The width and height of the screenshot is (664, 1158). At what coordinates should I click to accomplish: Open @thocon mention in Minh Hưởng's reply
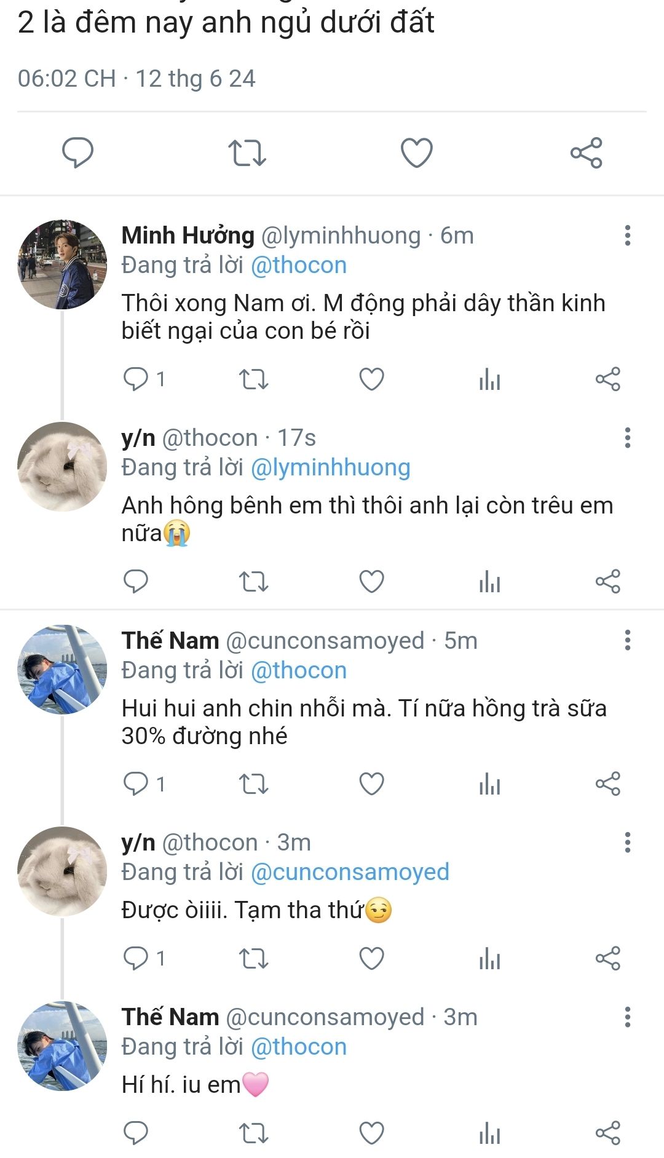click(x=299, y=265)
